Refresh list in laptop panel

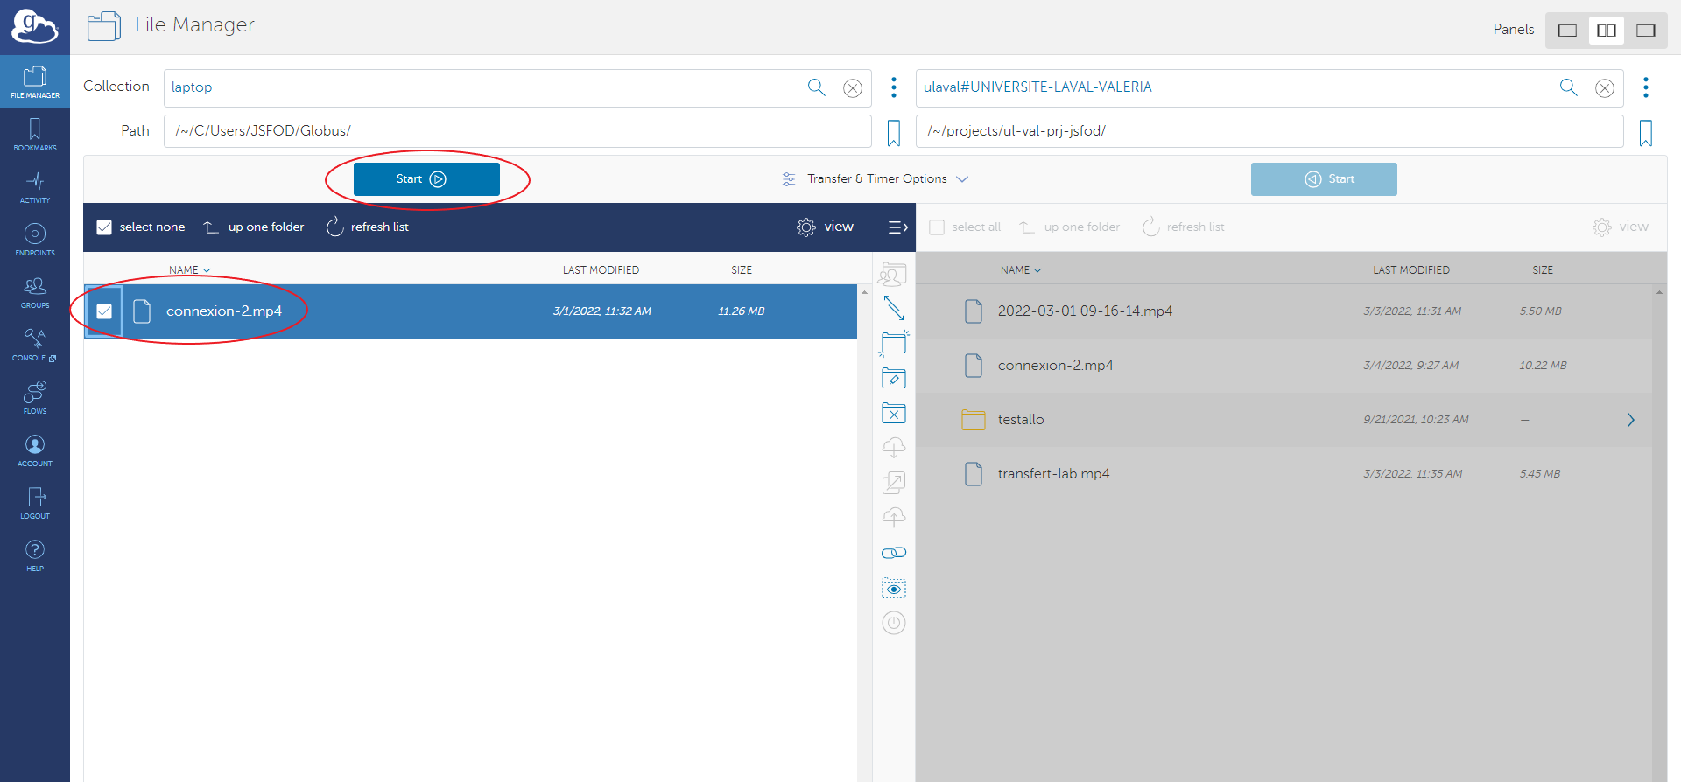368,227
